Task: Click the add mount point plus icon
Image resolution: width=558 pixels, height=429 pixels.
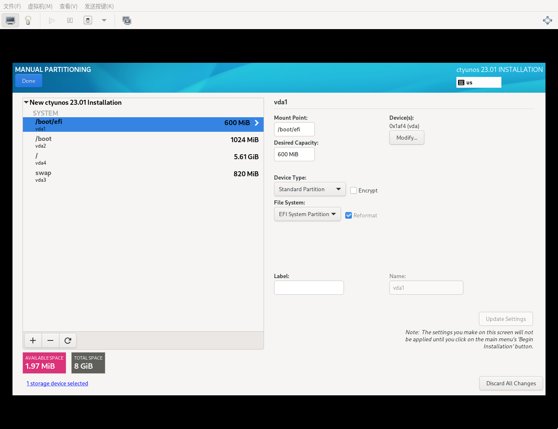Action: click(33, 340)
